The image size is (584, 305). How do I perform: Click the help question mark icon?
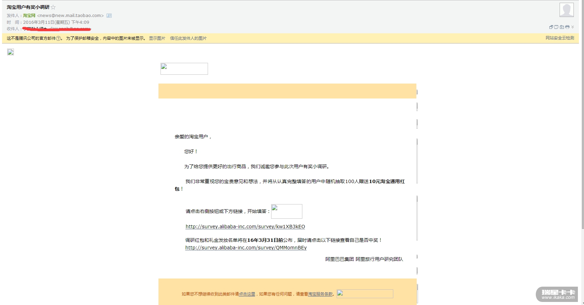pyautogui.click(x=58, y=38)
